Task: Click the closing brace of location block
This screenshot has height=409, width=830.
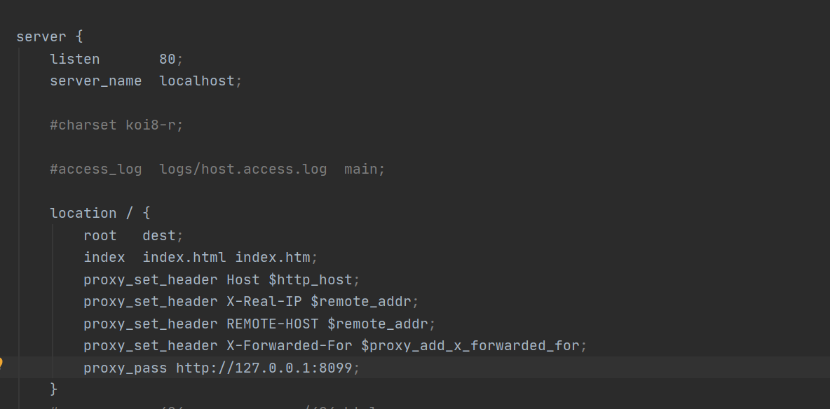Action: (x=53, y=389)
